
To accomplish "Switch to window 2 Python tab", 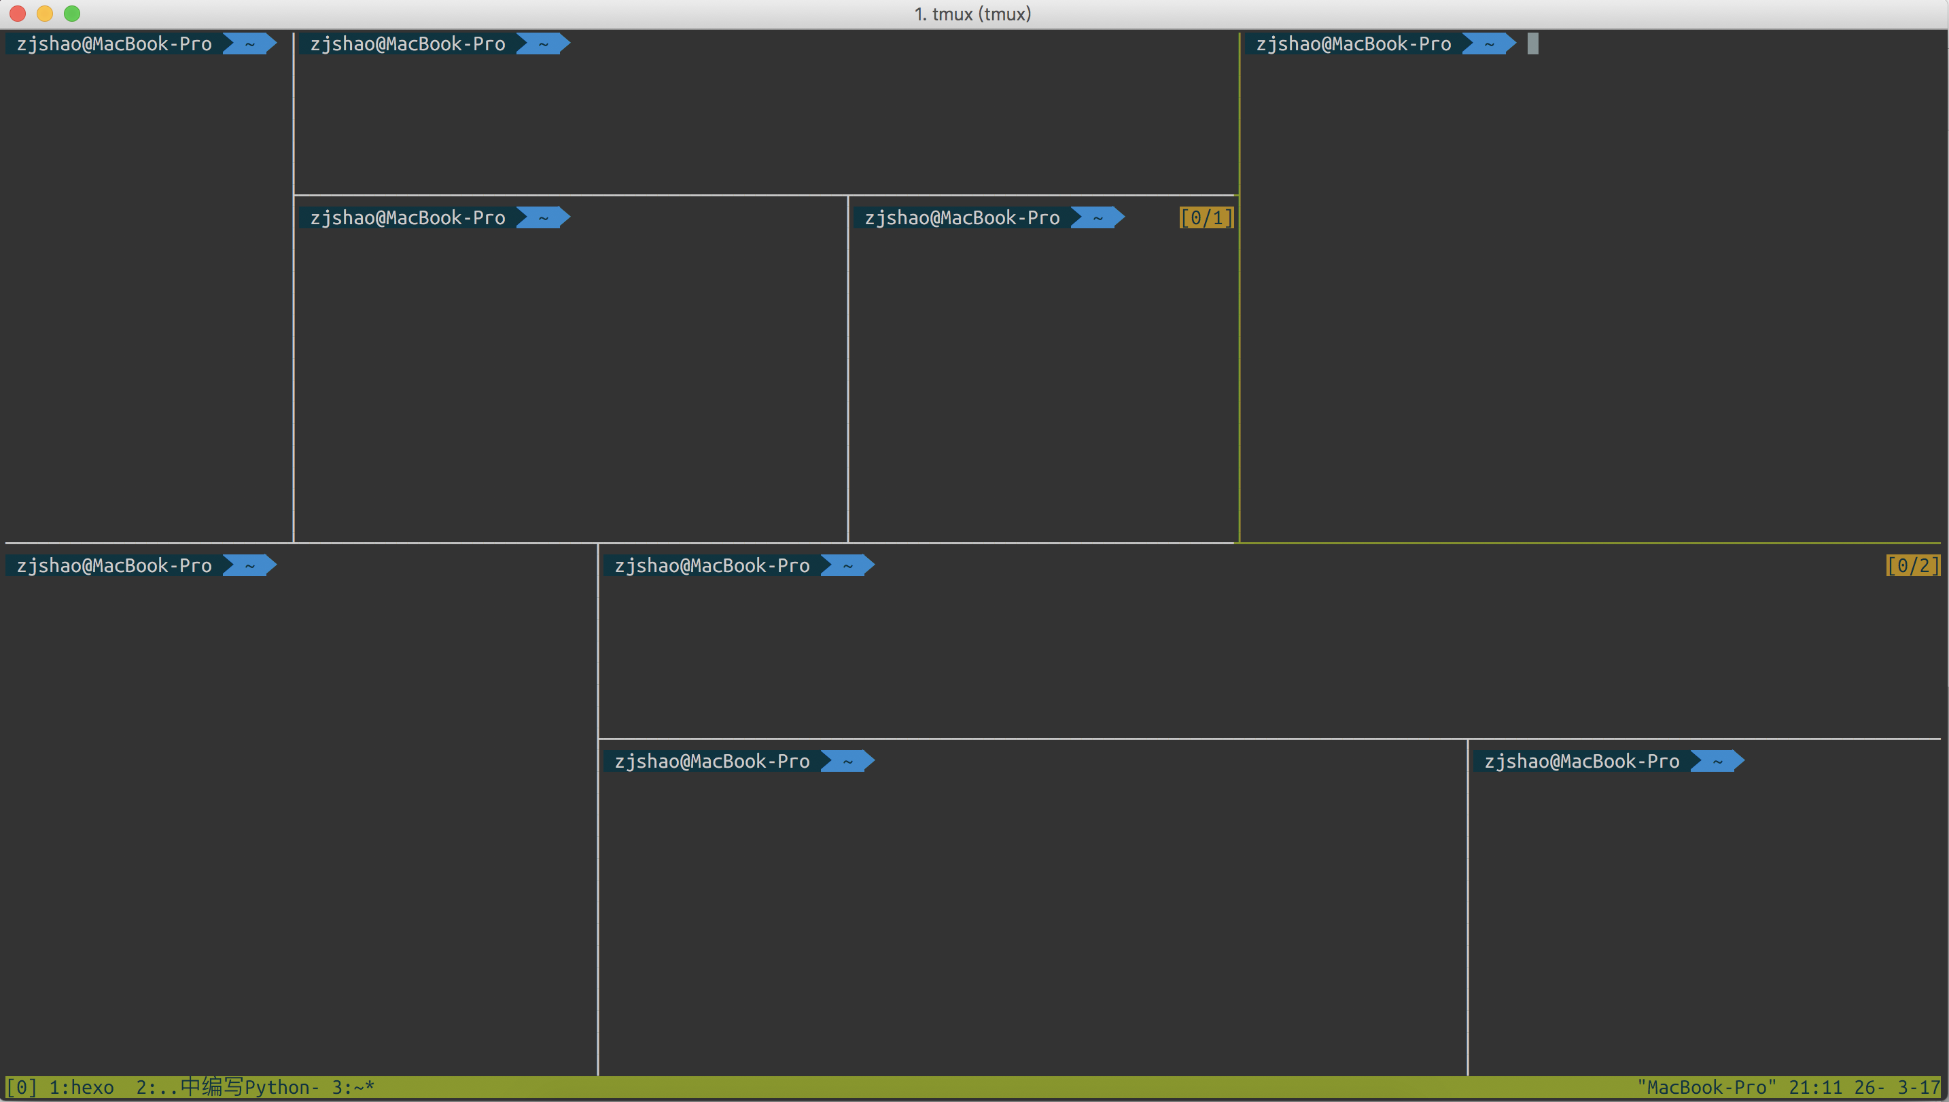I will [227, 1088].
